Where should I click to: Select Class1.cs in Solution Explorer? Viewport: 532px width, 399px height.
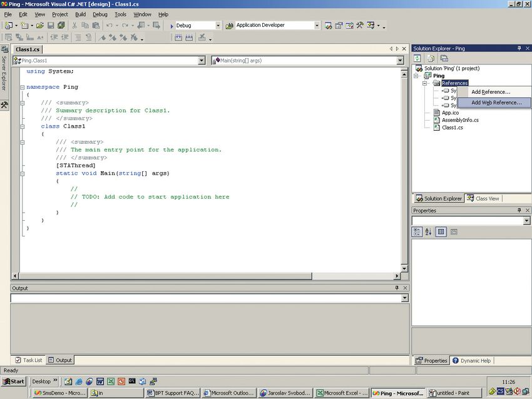point(452,128)
